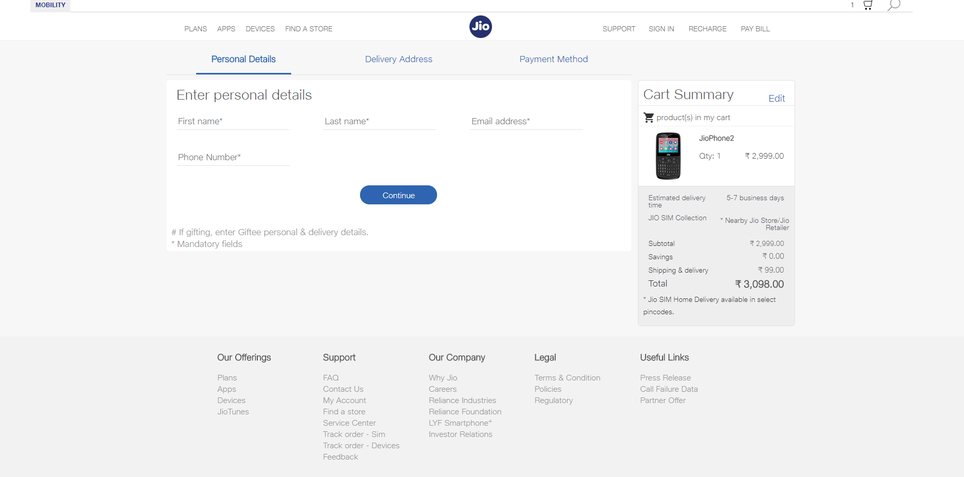
Task: Open 'Find a store' footer link
Action: coord(344,412)
